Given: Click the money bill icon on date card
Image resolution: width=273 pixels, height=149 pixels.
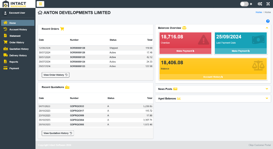Looking at the screenshot, I should tap(258, 40).
